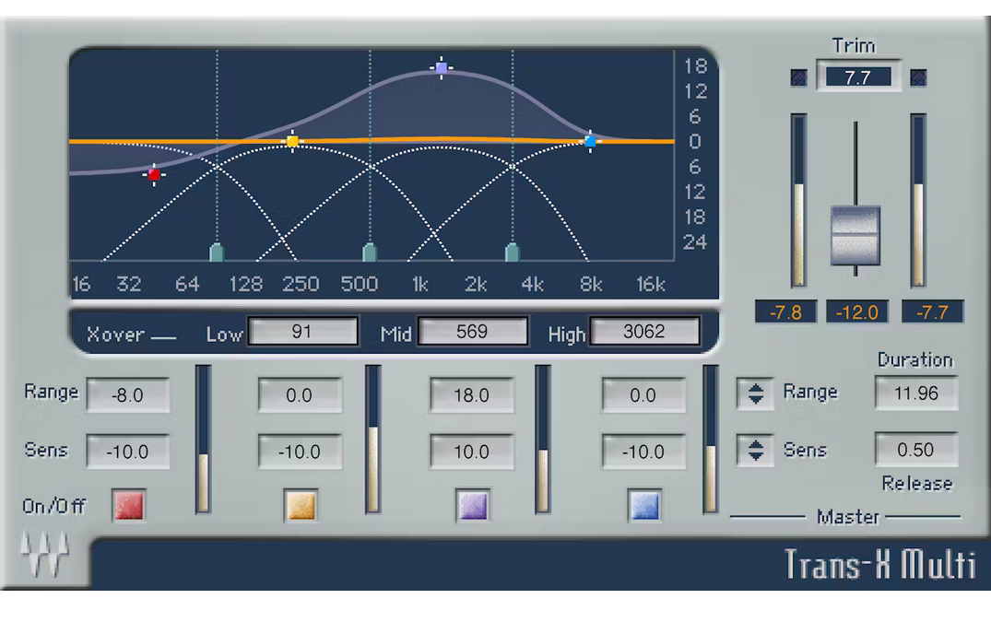Toggle the purple high-mid band On/Off button
The width and height of the screenshot is (991, 634).
pos(473,505)
